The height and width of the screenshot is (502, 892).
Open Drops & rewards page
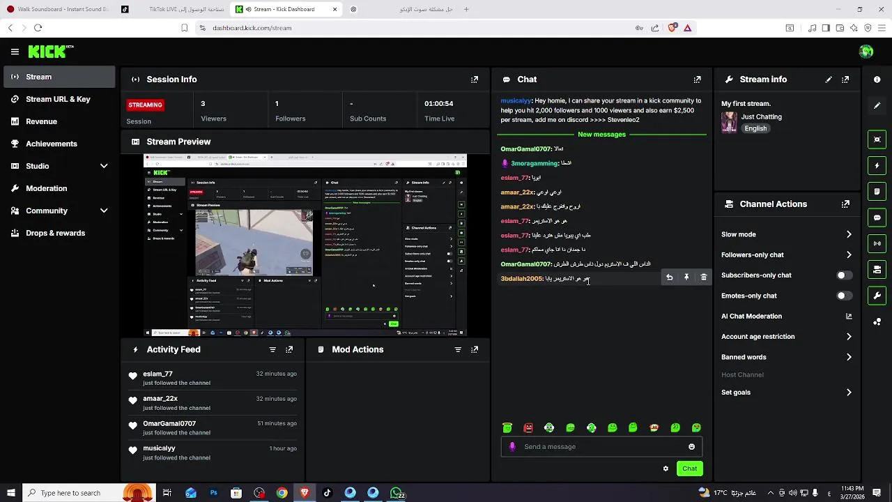point(60,233)
